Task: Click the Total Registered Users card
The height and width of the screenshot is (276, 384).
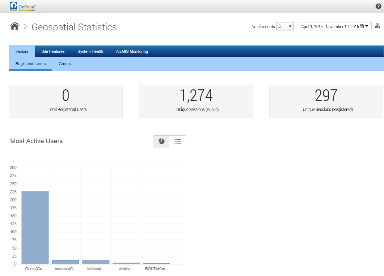Action: (x=66, y=101)
